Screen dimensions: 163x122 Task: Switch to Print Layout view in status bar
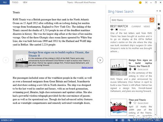coord(123,120)
